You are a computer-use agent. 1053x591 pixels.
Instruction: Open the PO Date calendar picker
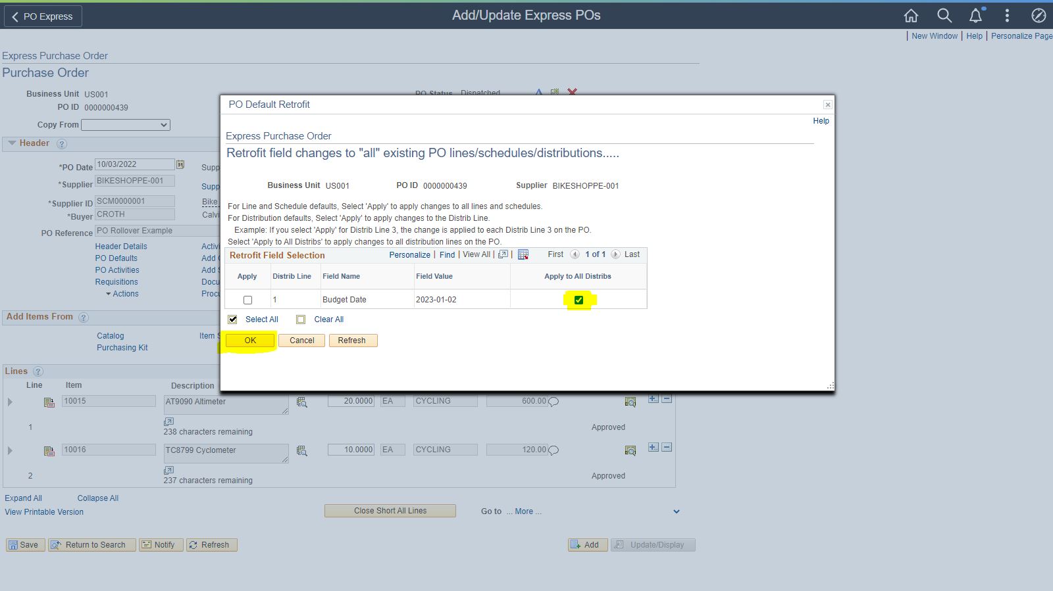pyautogui.click(x=180, y=164)
